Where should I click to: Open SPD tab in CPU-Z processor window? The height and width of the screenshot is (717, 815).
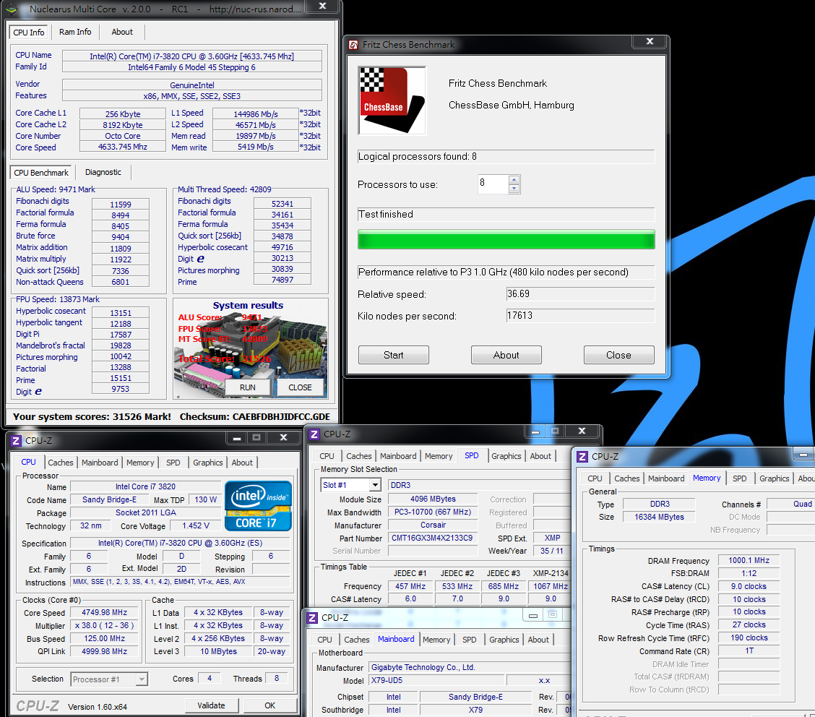click(x=173, y=463)
